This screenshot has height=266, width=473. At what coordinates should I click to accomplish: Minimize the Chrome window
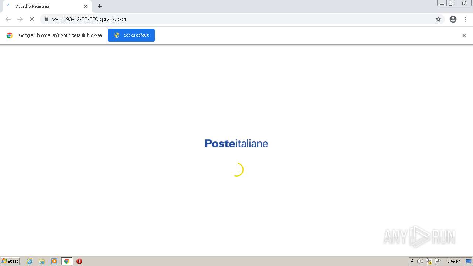pyautogui.click(x=442, y=3)
